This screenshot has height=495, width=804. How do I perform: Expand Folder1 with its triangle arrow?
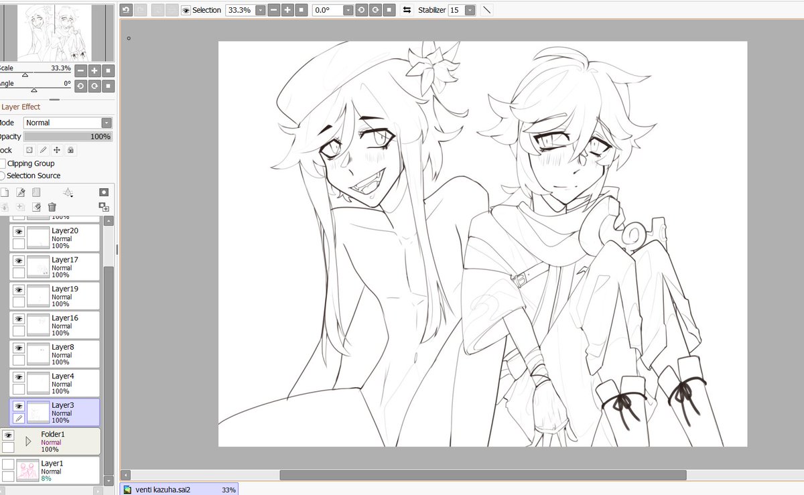tap(28, 441)
